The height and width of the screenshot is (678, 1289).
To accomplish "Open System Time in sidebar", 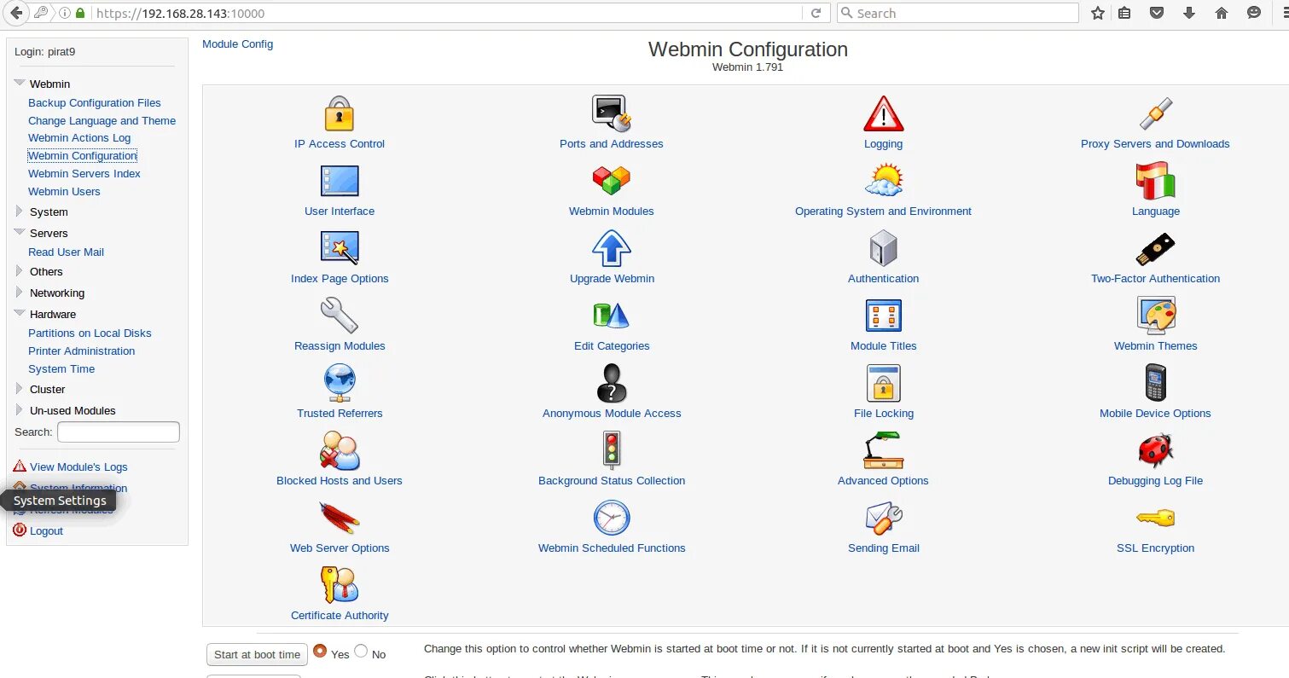I will (61, 368).
